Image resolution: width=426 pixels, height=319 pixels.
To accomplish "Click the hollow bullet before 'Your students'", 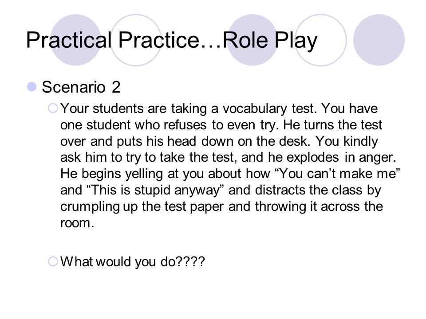I will (53, 108).
